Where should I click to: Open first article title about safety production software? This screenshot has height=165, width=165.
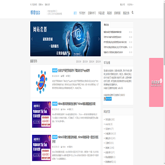[x=74, y=71]
